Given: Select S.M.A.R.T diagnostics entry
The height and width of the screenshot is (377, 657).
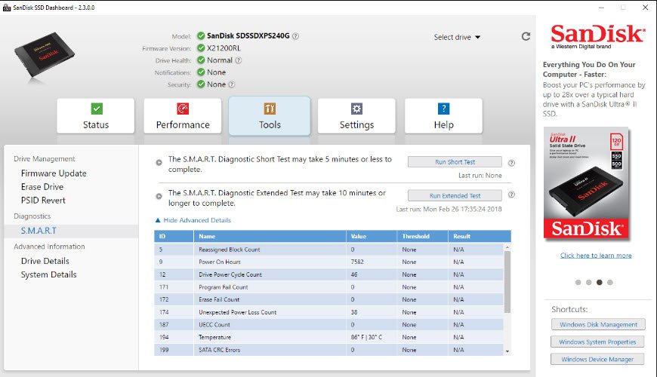Looking at the screenshot, I should pos(71,231).
